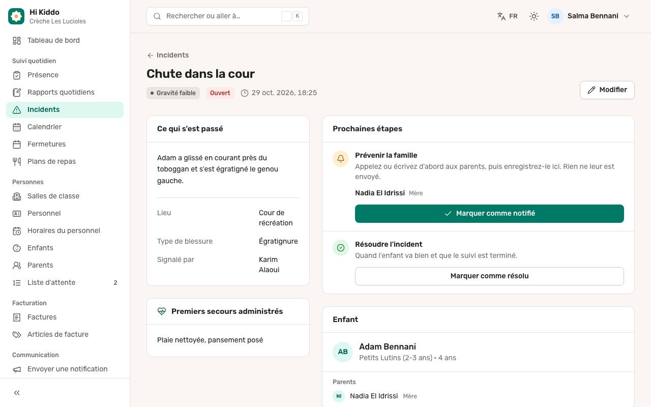Open Présence via its clipboard icon
The width and height of the screenshot is (651, 407).
pyautogui.click(x=17, y=75)
